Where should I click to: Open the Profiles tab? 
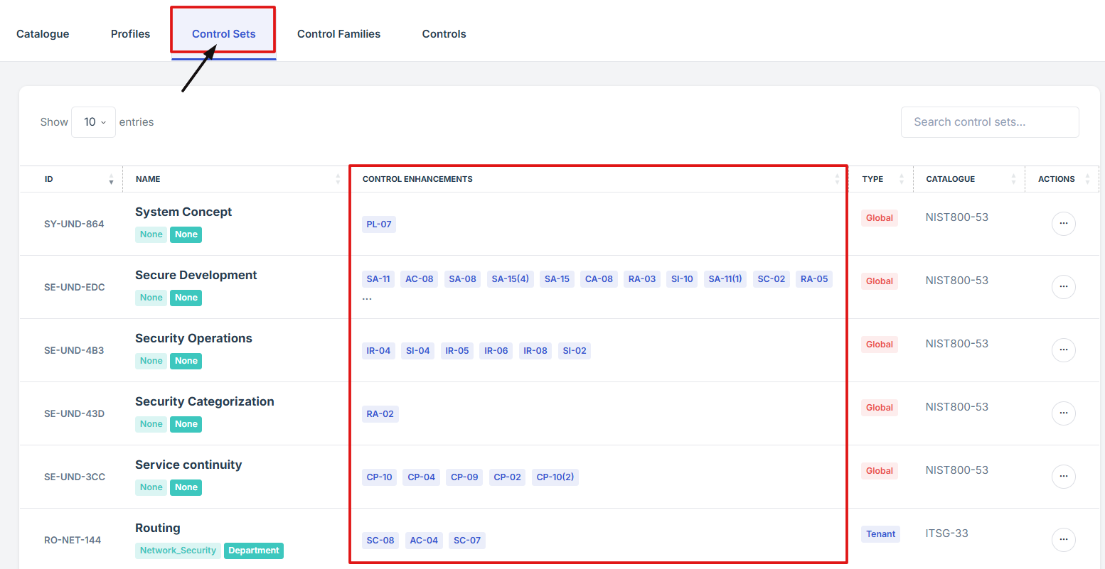[130, 34]
